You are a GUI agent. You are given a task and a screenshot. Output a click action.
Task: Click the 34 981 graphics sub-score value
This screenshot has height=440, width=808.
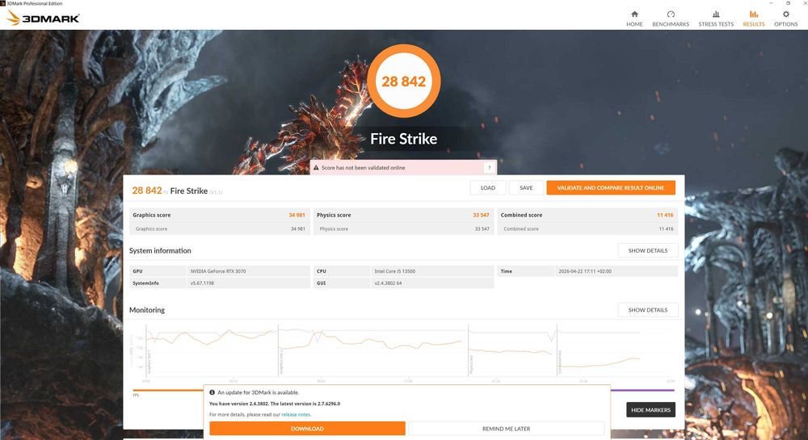298,229
